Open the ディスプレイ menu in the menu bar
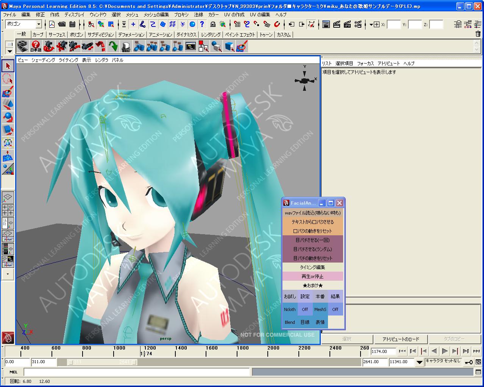Screen dimensions: 484x387 pos(74,14)
